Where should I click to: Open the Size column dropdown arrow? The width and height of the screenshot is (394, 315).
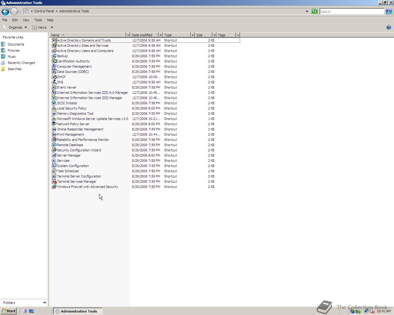coord(214,35)
